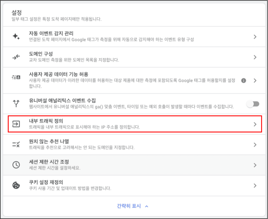
Task: Click the sign-in arrow icon for 내부 트래픽 정의
Action: (16, 124)
